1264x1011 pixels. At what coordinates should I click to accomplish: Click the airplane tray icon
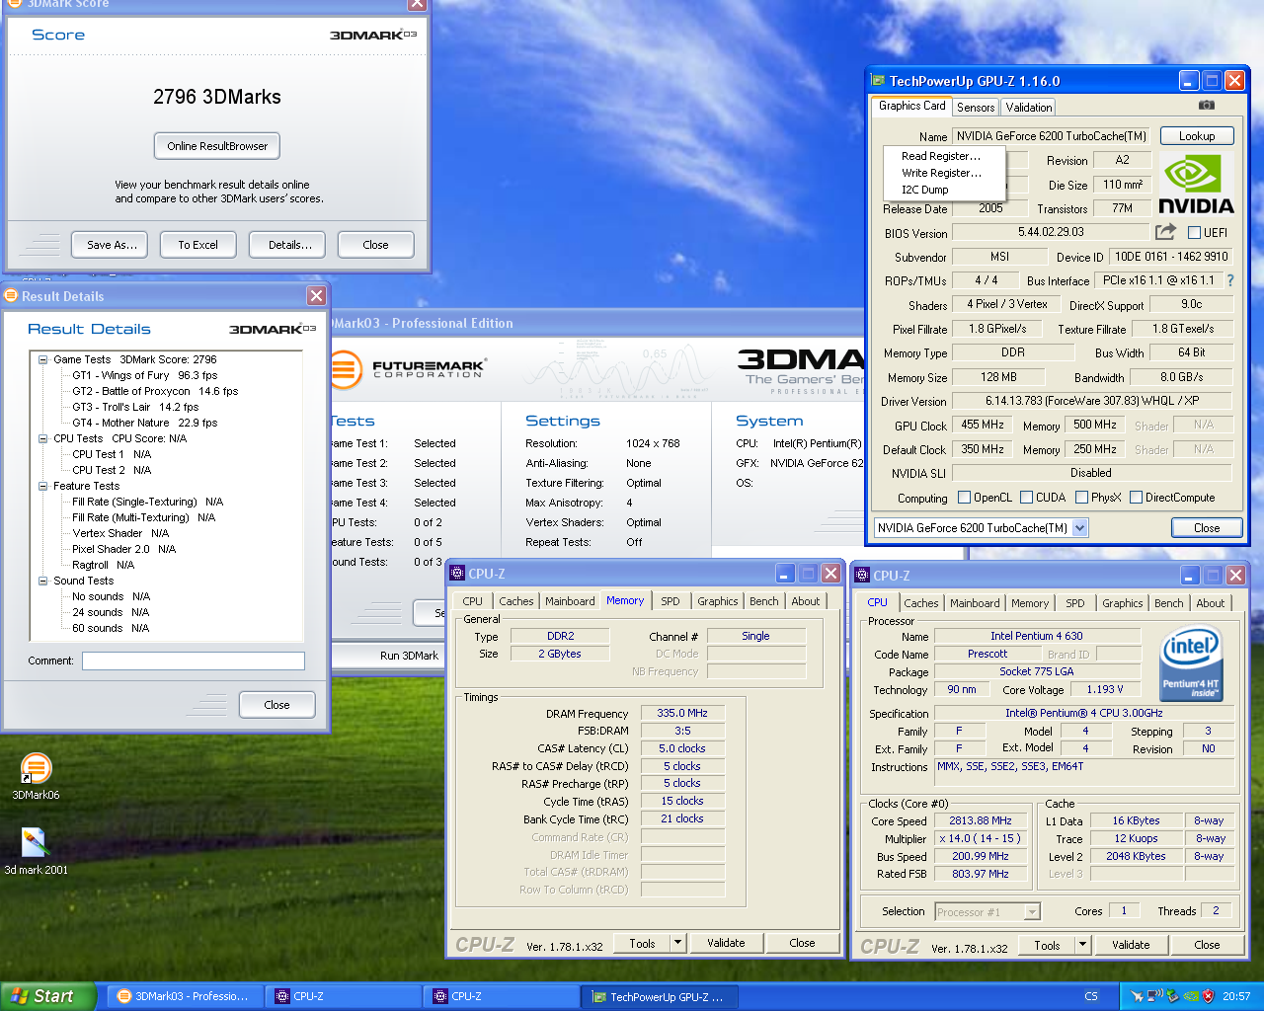coord(1138,996)
